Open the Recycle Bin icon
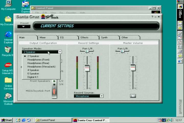Screen dimensions: 184x123 tap(8, 52)
